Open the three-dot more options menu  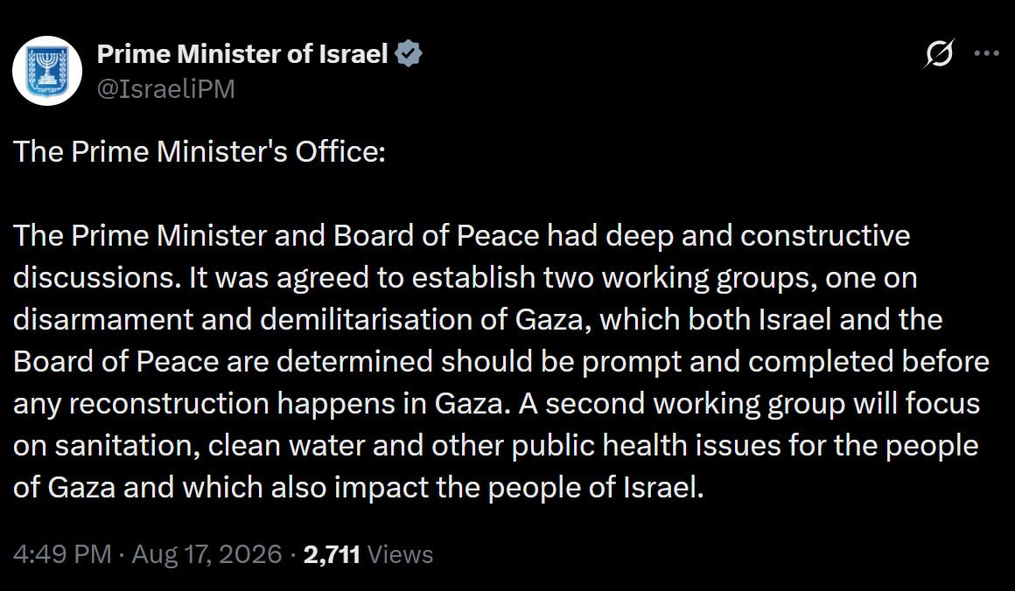(986, 53)
